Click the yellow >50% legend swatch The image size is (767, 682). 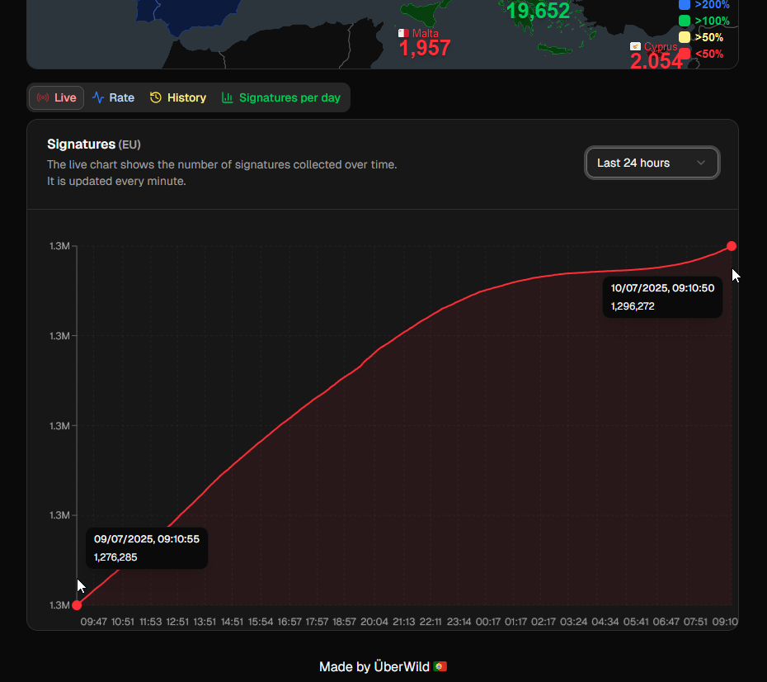tap(685, 37)
